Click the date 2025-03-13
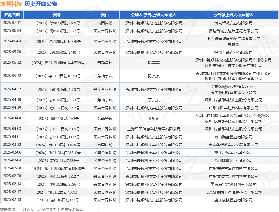 pos(12,145)
